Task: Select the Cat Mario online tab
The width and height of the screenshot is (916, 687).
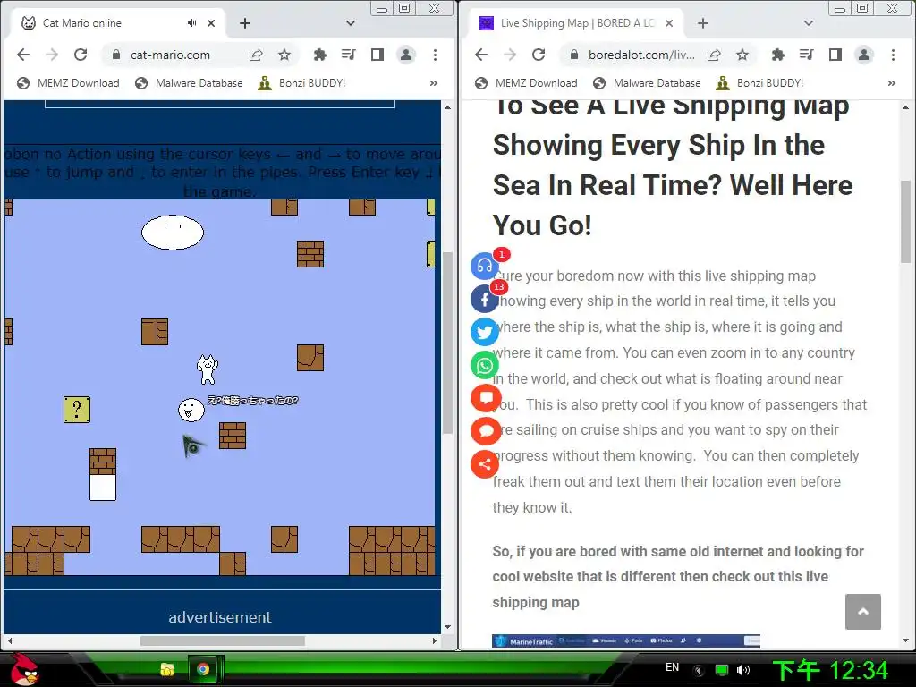Action: [117, 23]
